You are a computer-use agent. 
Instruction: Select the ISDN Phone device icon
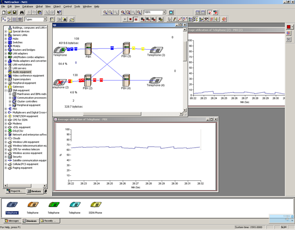click(97, 205)
